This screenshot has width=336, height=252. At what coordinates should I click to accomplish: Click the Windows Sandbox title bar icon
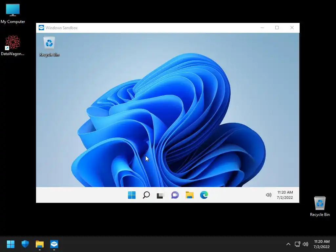click(x=41, y=28)
